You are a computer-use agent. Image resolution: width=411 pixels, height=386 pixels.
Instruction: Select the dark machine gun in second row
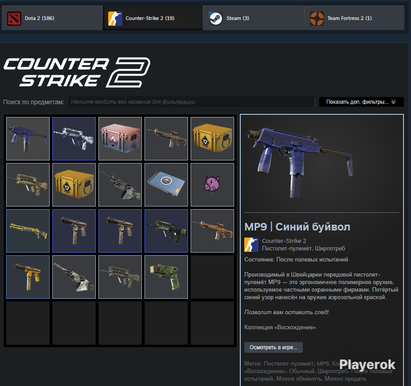120,185
